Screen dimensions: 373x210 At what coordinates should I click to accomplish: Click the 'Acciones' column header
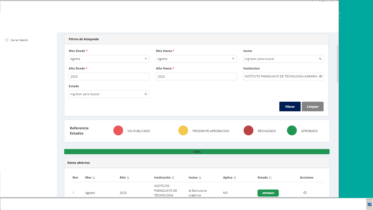tap(307, 177)
